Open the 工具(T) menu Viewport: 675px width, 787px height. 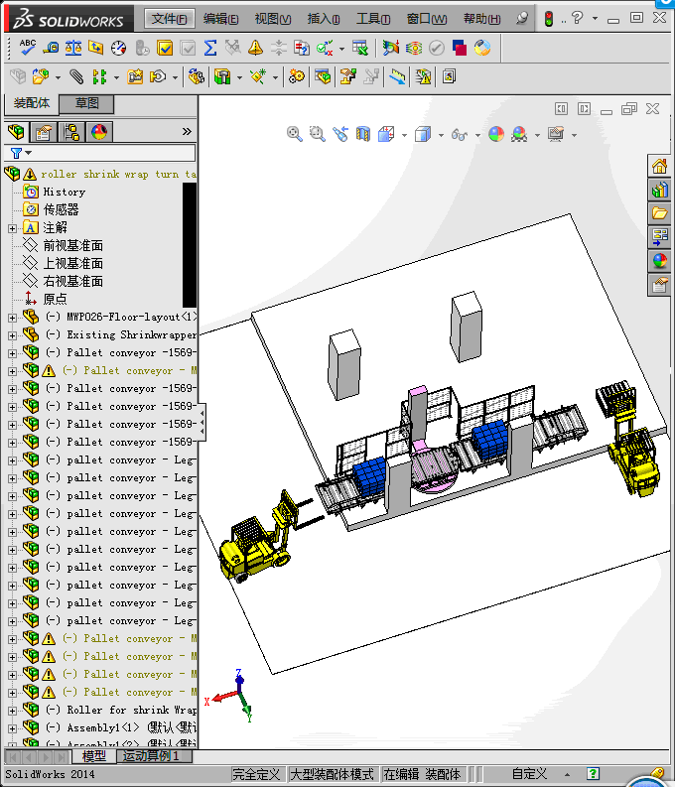pos(373,19)
